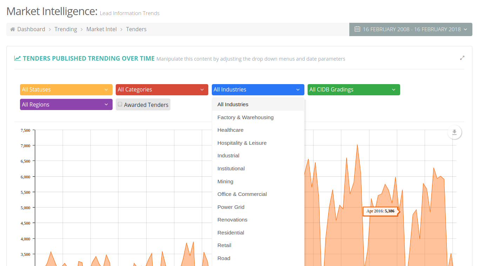Select Factory & Warehousing industry

pos(258,117)
